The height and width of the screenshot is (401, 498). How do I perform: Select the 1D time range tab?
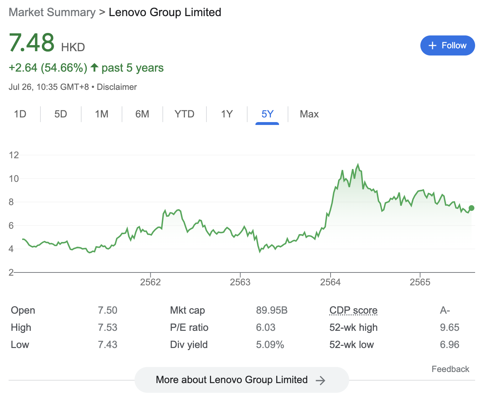click(20, 114)
